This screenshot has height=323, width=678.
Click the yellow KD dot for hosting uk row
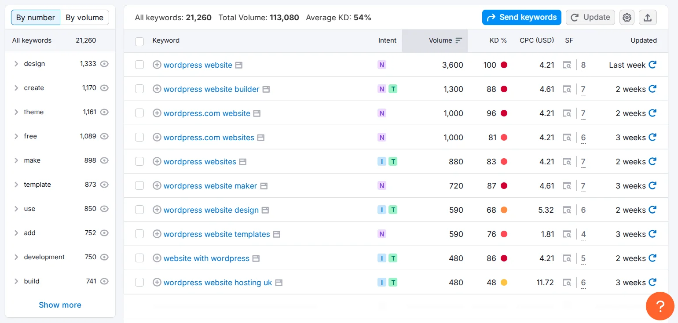tap(504, 283)
